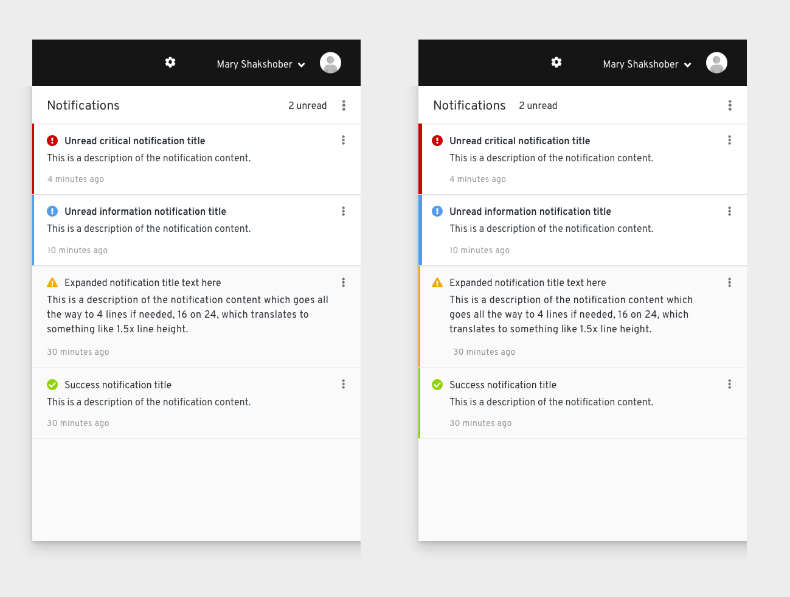Click expanded notification multi-line description, right panel

pos(571,314)
